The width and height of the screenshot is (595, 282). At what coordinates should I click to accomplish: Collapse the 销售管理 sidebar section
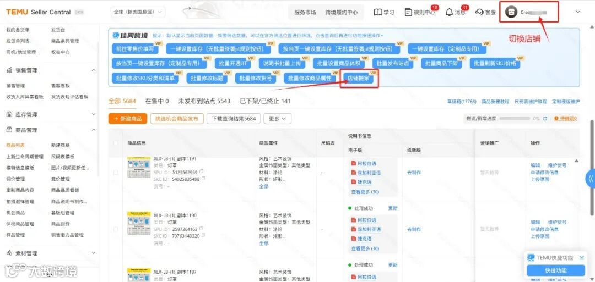[x=94, y=70]
